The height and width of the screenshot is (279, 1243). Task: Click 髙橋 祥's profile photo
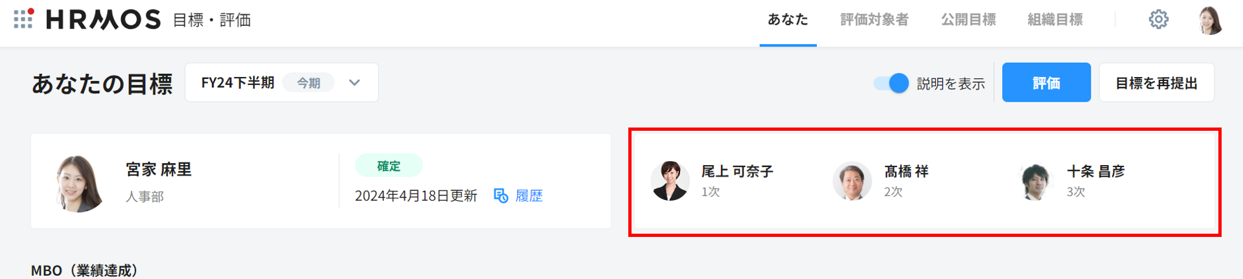point(852,181)
